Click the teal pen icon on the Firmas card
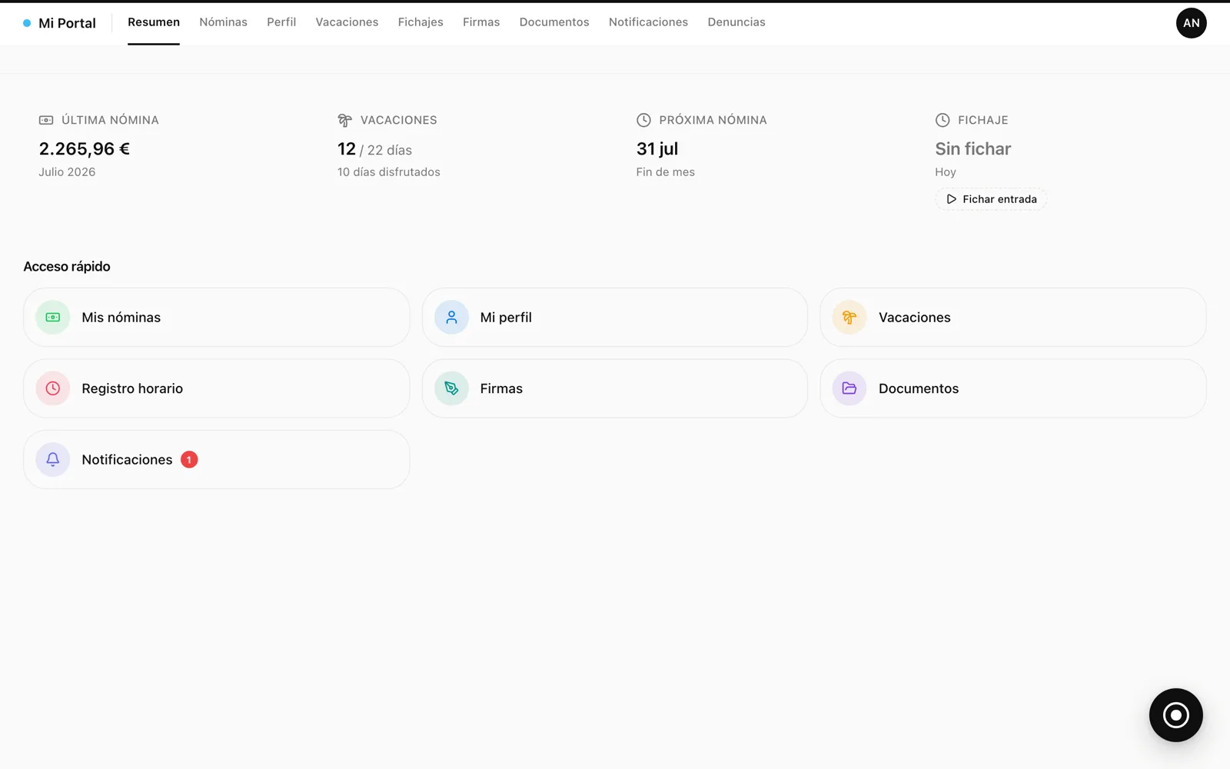 pos(451,388)
